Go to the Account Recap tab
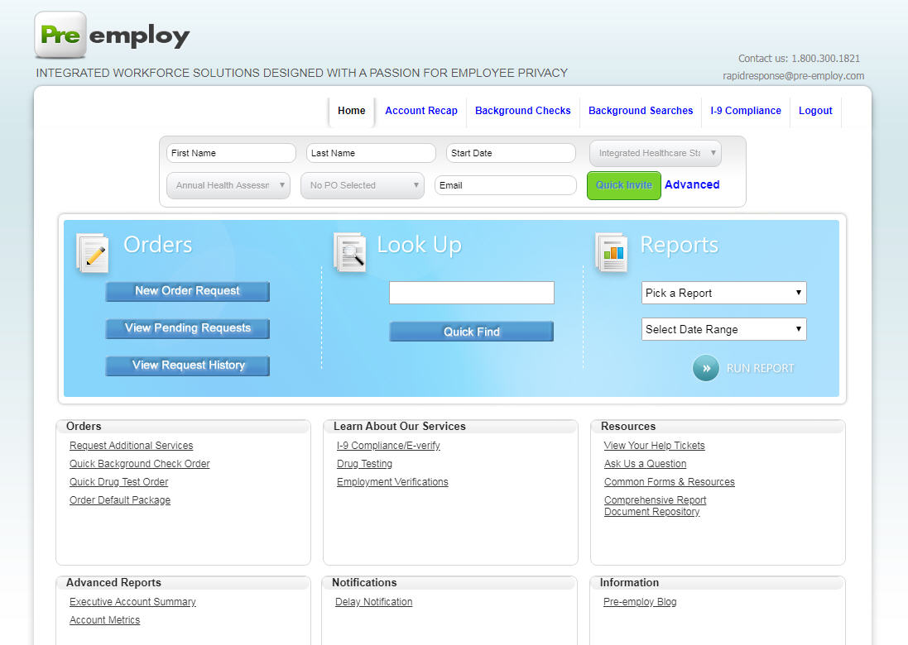 (x=420, y=110)
